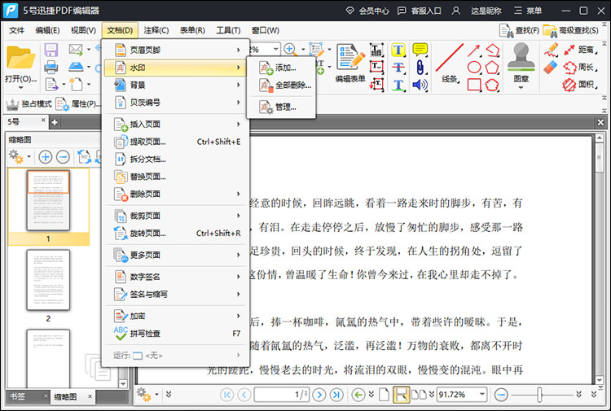Screen dimensions: 611x411
Task: Select the arrow drawing tool
Action: pos(474,50)
